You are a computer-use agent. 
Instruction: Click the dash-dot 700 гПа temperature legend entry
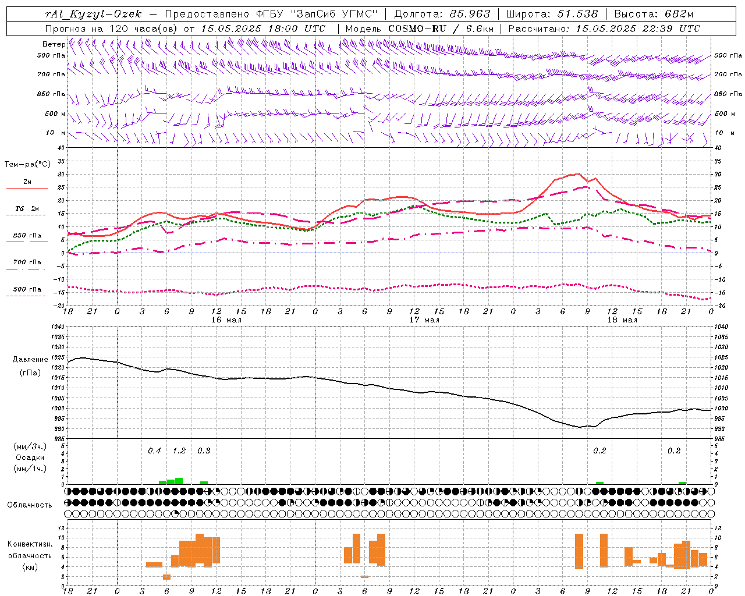[27, 262]
